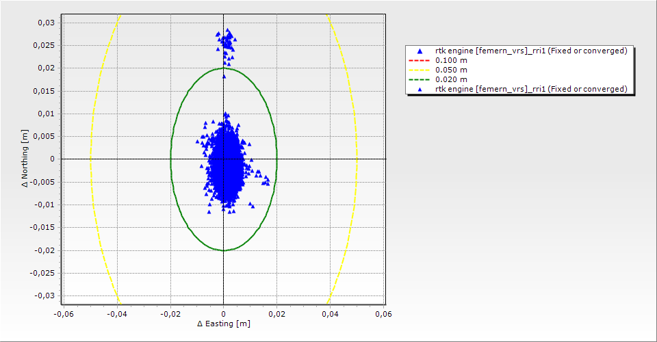Click the green dashed 0.020 m legend line
The width and height of the screenshot is (657, 342).
click(x=420, y=80)
